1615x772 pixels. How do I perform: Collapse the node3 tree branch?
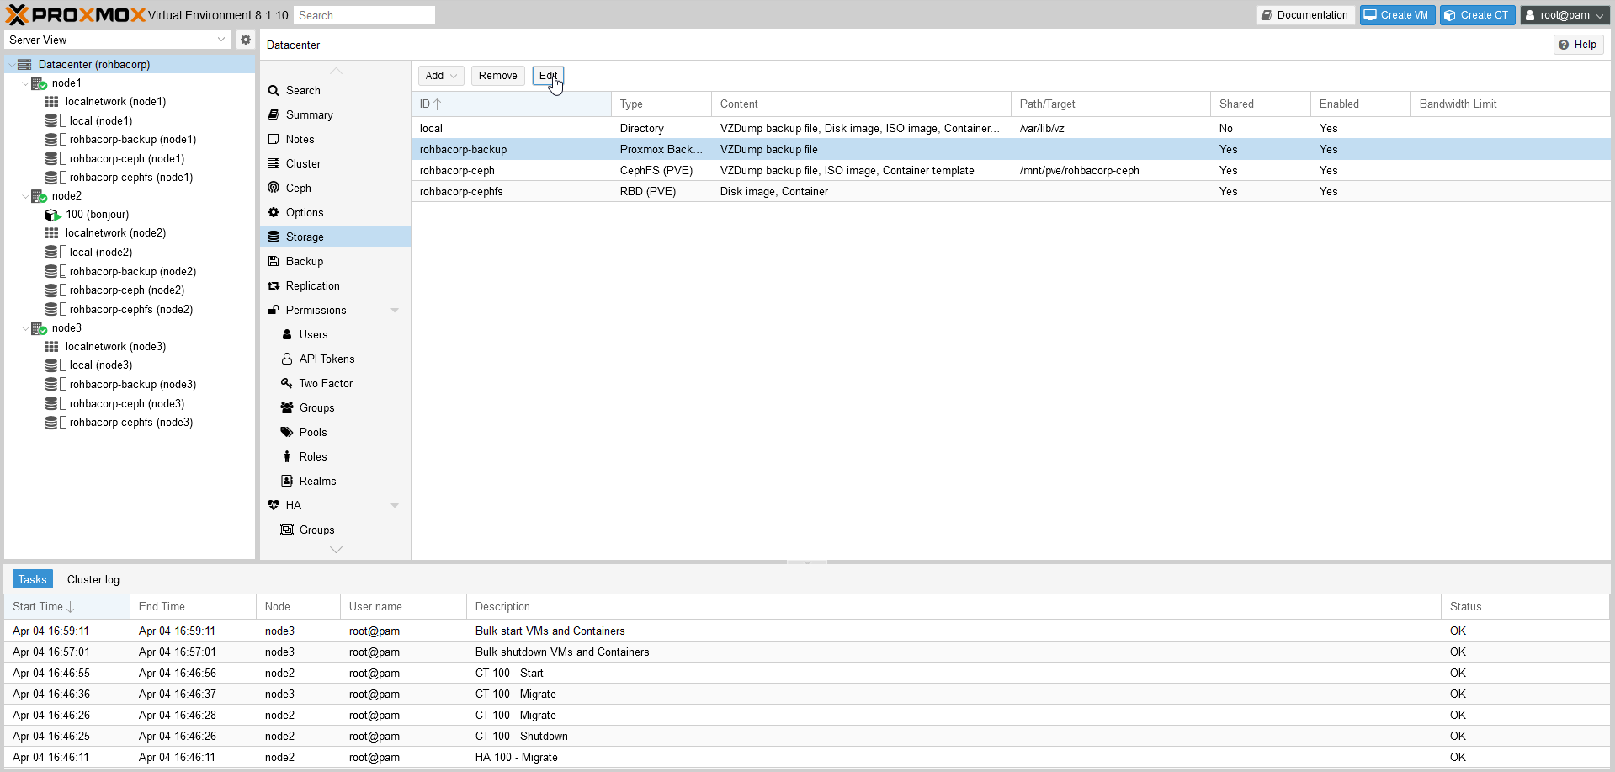[x=24, y=328]
